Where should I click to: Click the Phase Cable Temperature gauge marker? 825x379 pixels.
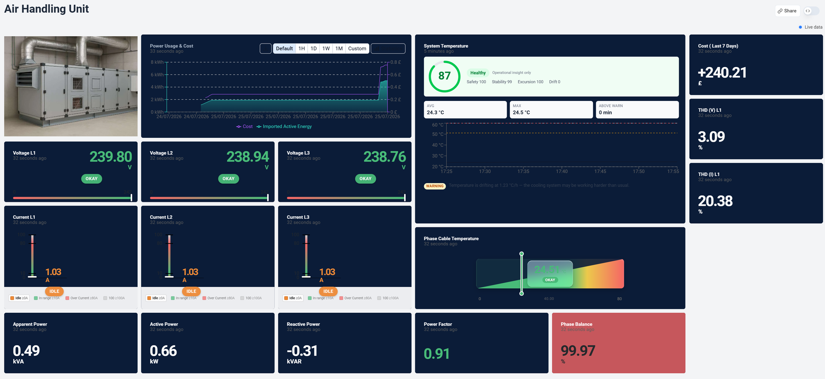[521, 273]
